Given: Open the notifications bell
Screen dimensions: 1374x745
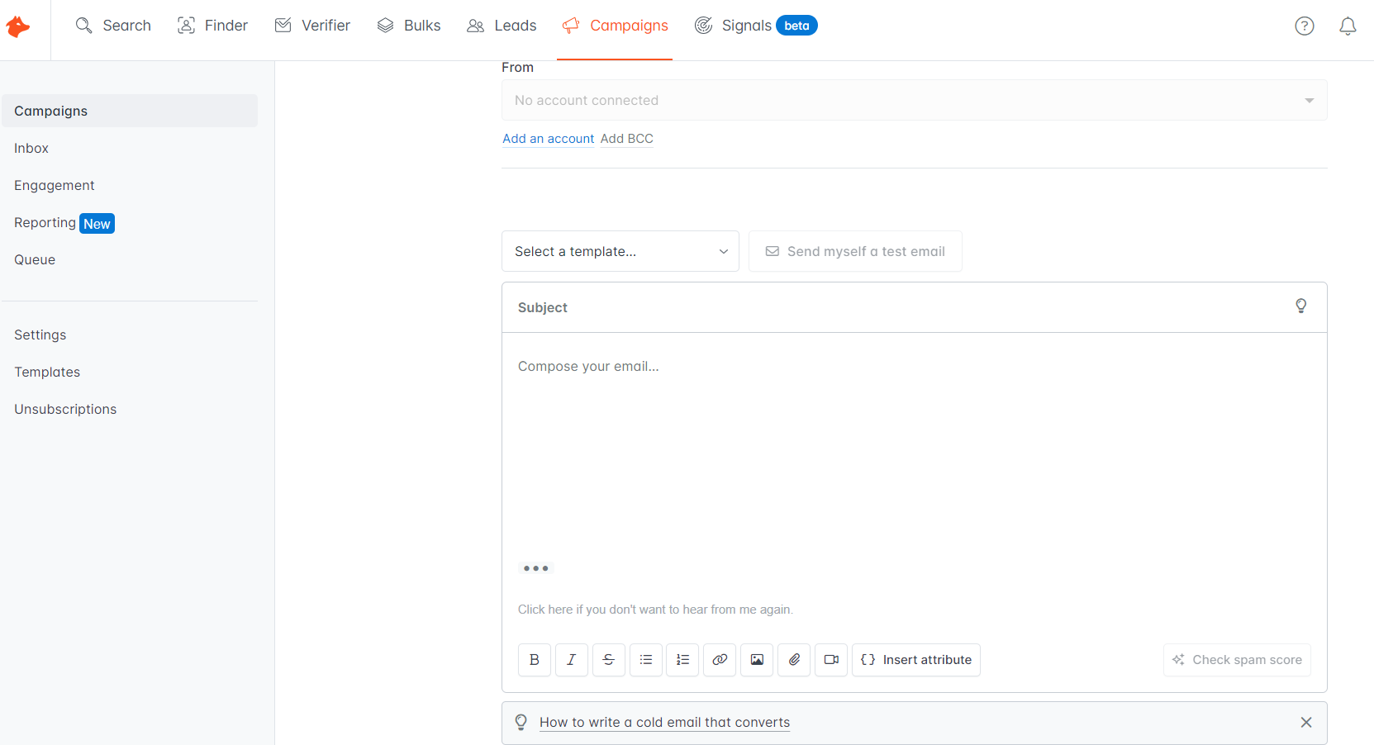Looking at the screenshot, I should click(1348, 26).
